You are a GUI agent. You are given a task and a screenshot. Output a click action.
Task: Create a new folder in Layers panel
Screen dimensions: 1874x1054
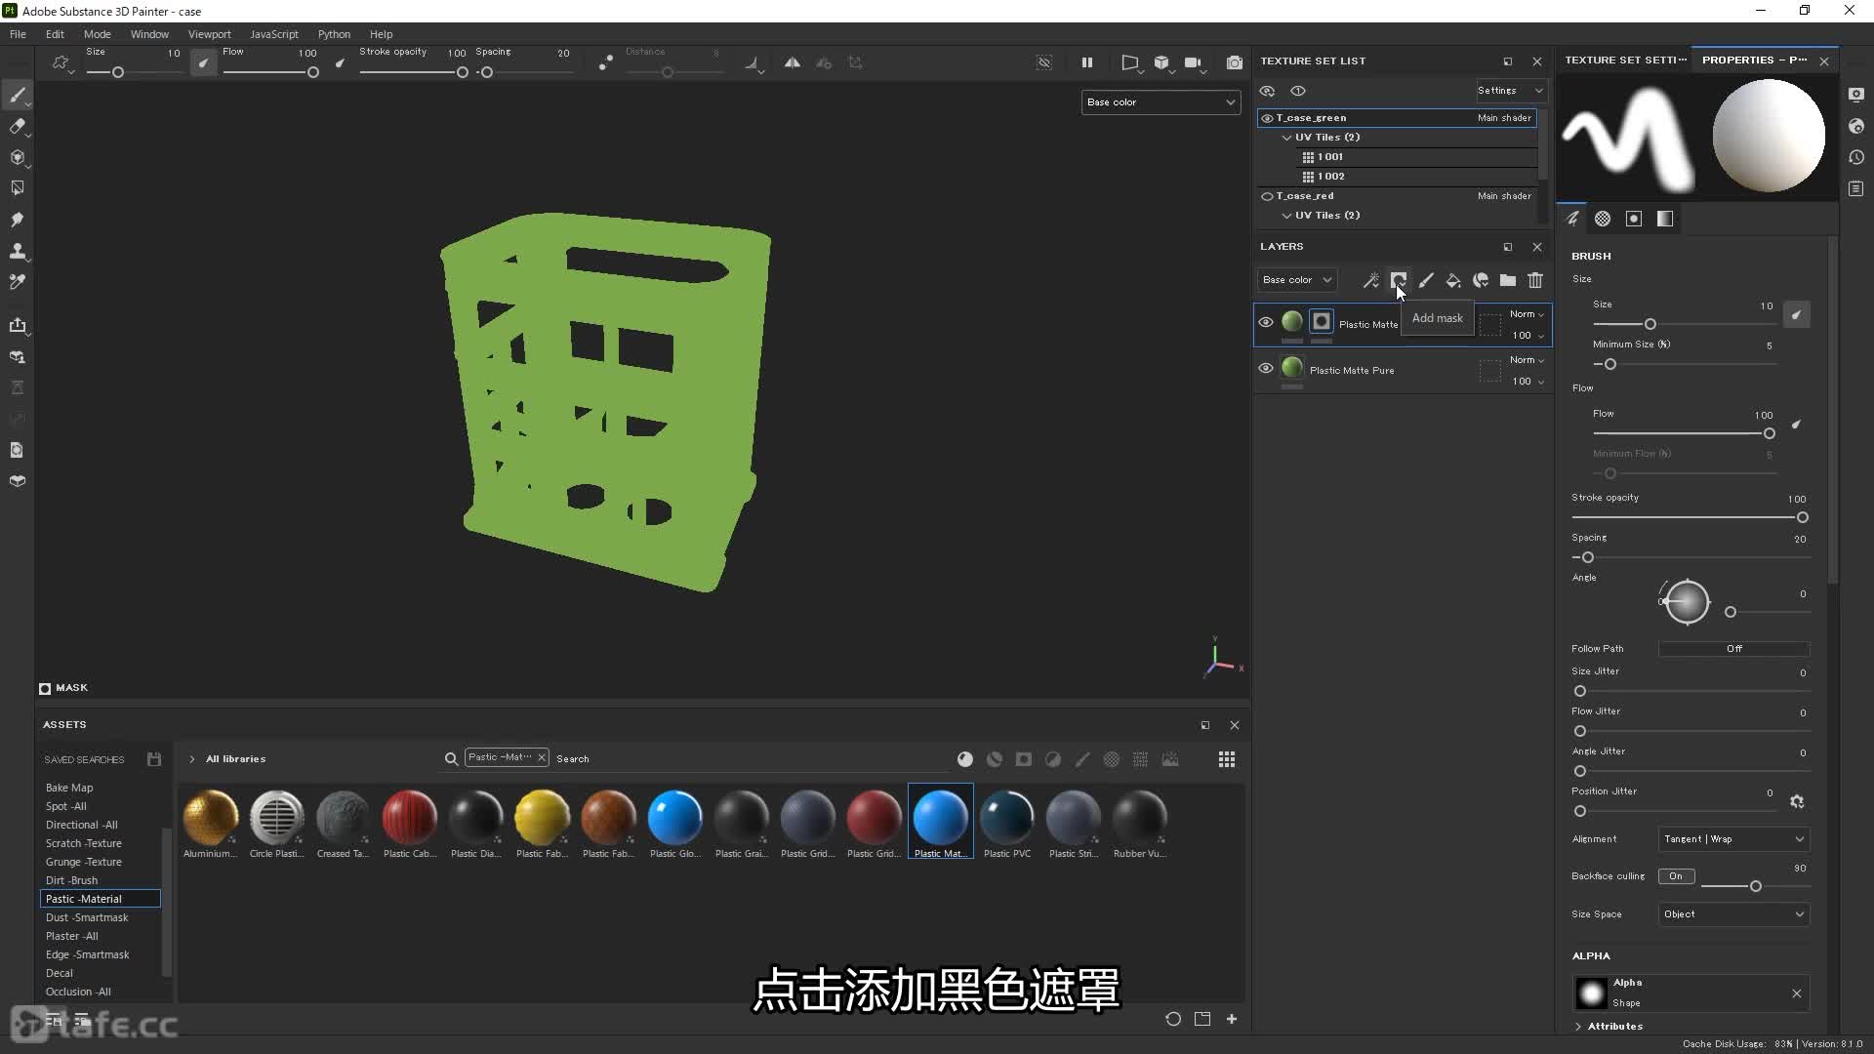click(1508, 280)
